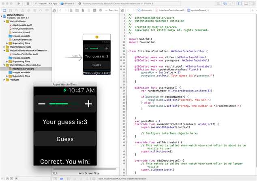This screenshot has height=181, width=257.
Task: Open related items menu in storyboard editor
Action: [55, 10]
